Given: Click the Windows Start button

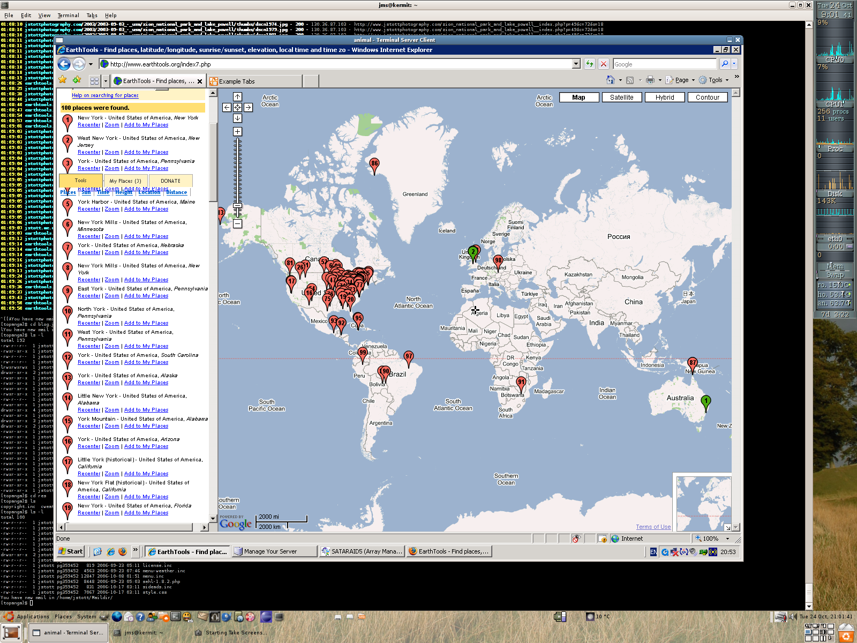Looking at the screenshot, I should pyautogui.click(x=71, y=551).
